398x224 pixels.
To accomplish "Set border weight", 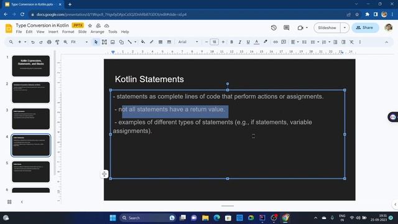I will pyautogui.click(x=160, y=42).
